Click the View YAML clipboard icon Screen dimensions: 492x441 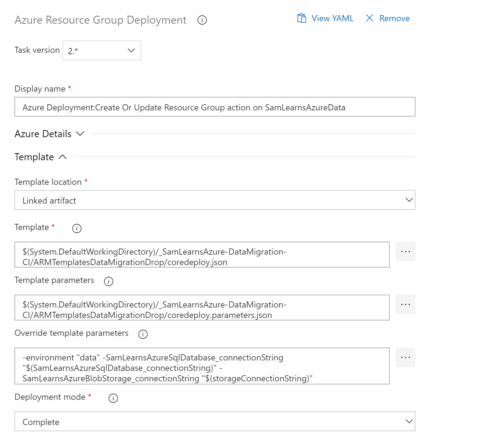[302, 18]
